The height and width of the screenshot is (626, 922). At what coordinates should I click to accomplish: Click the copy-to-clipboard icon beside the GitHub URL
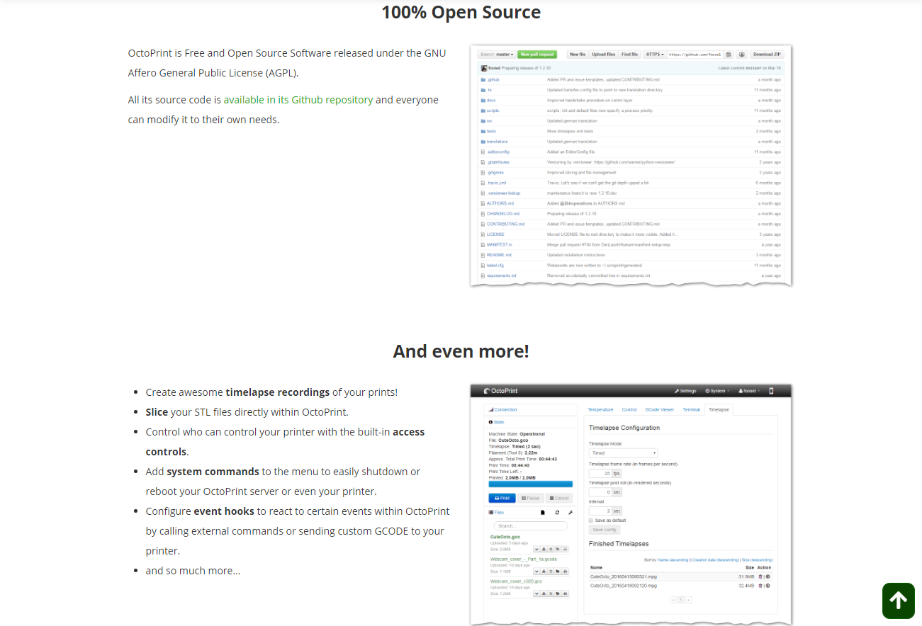click(729, 55)
